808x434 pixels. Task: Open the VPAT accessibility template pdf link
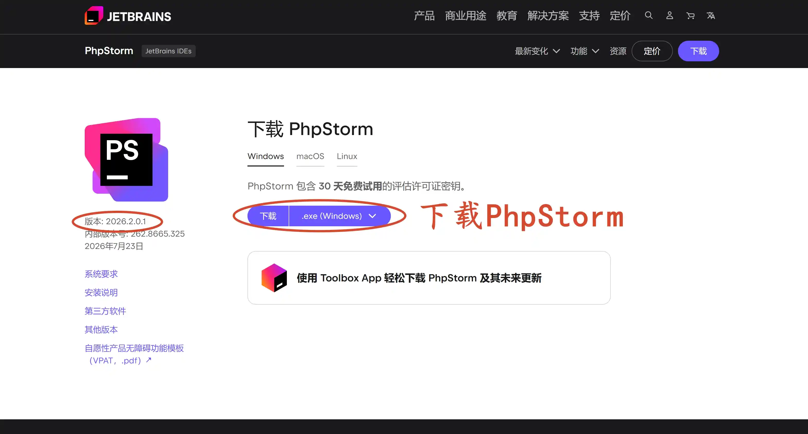(x=134, y=354)
